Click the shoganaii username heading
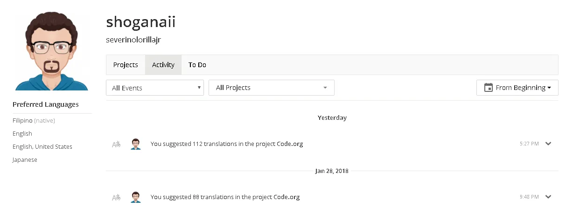The height and width of the screenshot is (207, 566). (x=140, y=22)
